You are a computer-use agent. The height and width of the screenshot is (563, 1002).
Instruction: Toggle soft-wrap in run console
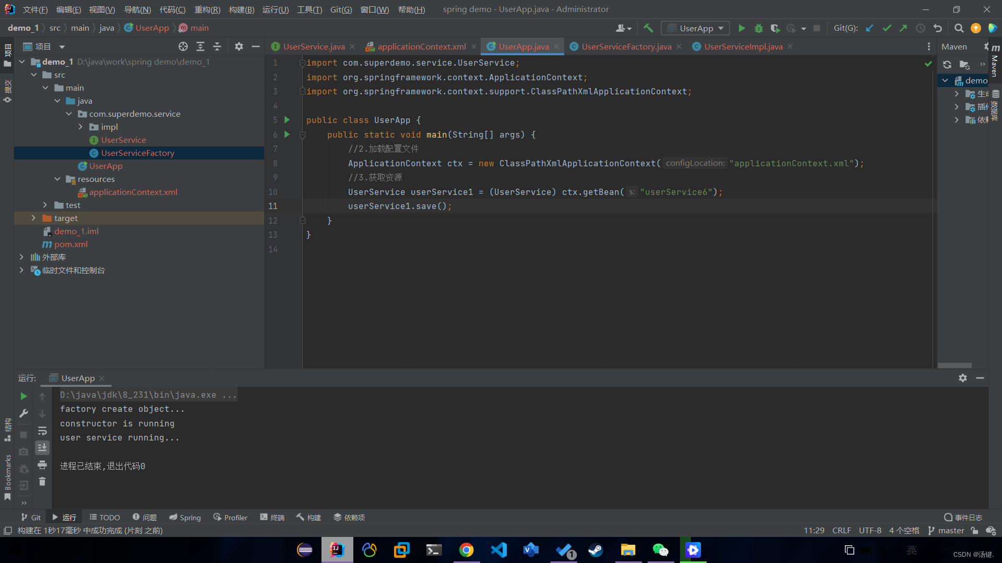(42, 431)
